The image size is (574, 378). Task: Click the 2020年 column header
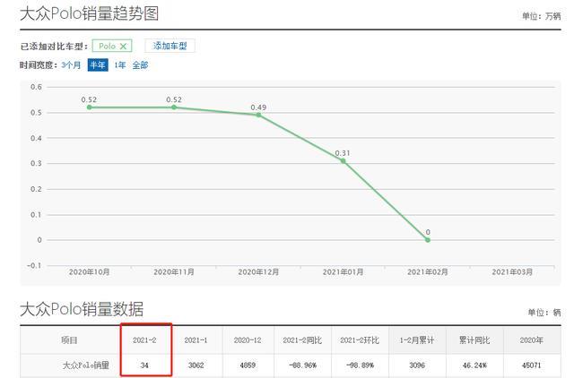(532, 340)
